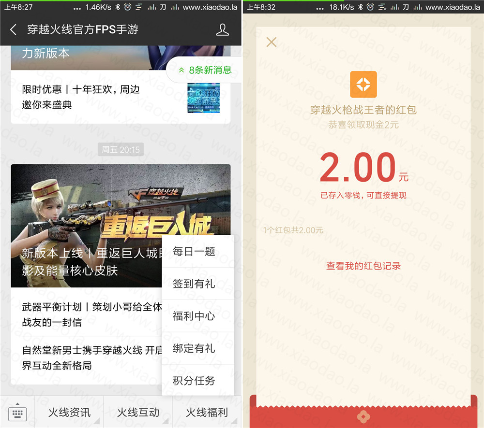Tap 1个红包共2.00元 summary text

click(x=293, y=230)
